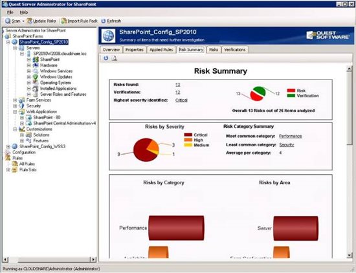Click the Windows Updates shield icon
The width and height of the screenshot is (356, 273).
(36, 77)
